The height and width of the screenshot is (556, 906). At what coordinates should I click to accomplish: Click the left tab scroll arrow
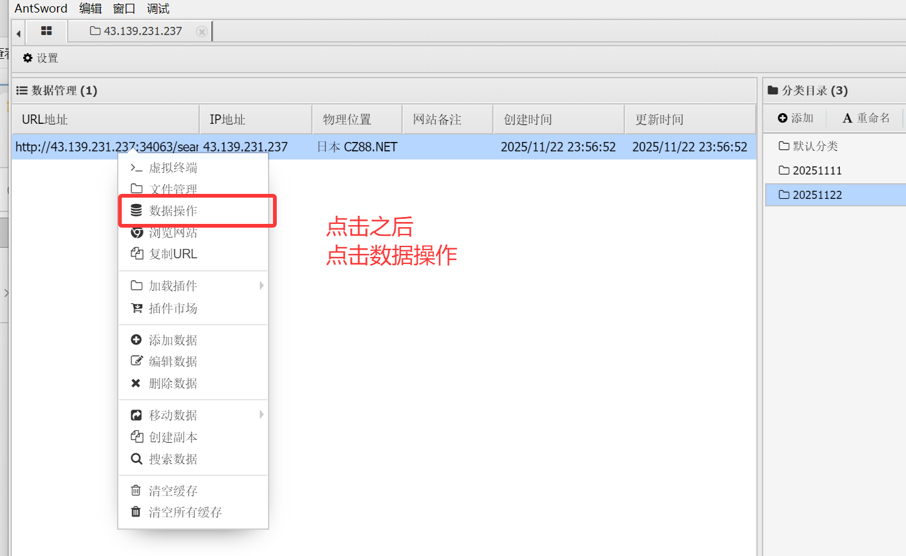[x=18, y=33]
